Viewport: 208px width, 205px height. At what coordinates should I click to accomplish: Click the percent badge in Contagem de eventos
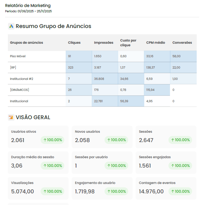coord(180,191)
